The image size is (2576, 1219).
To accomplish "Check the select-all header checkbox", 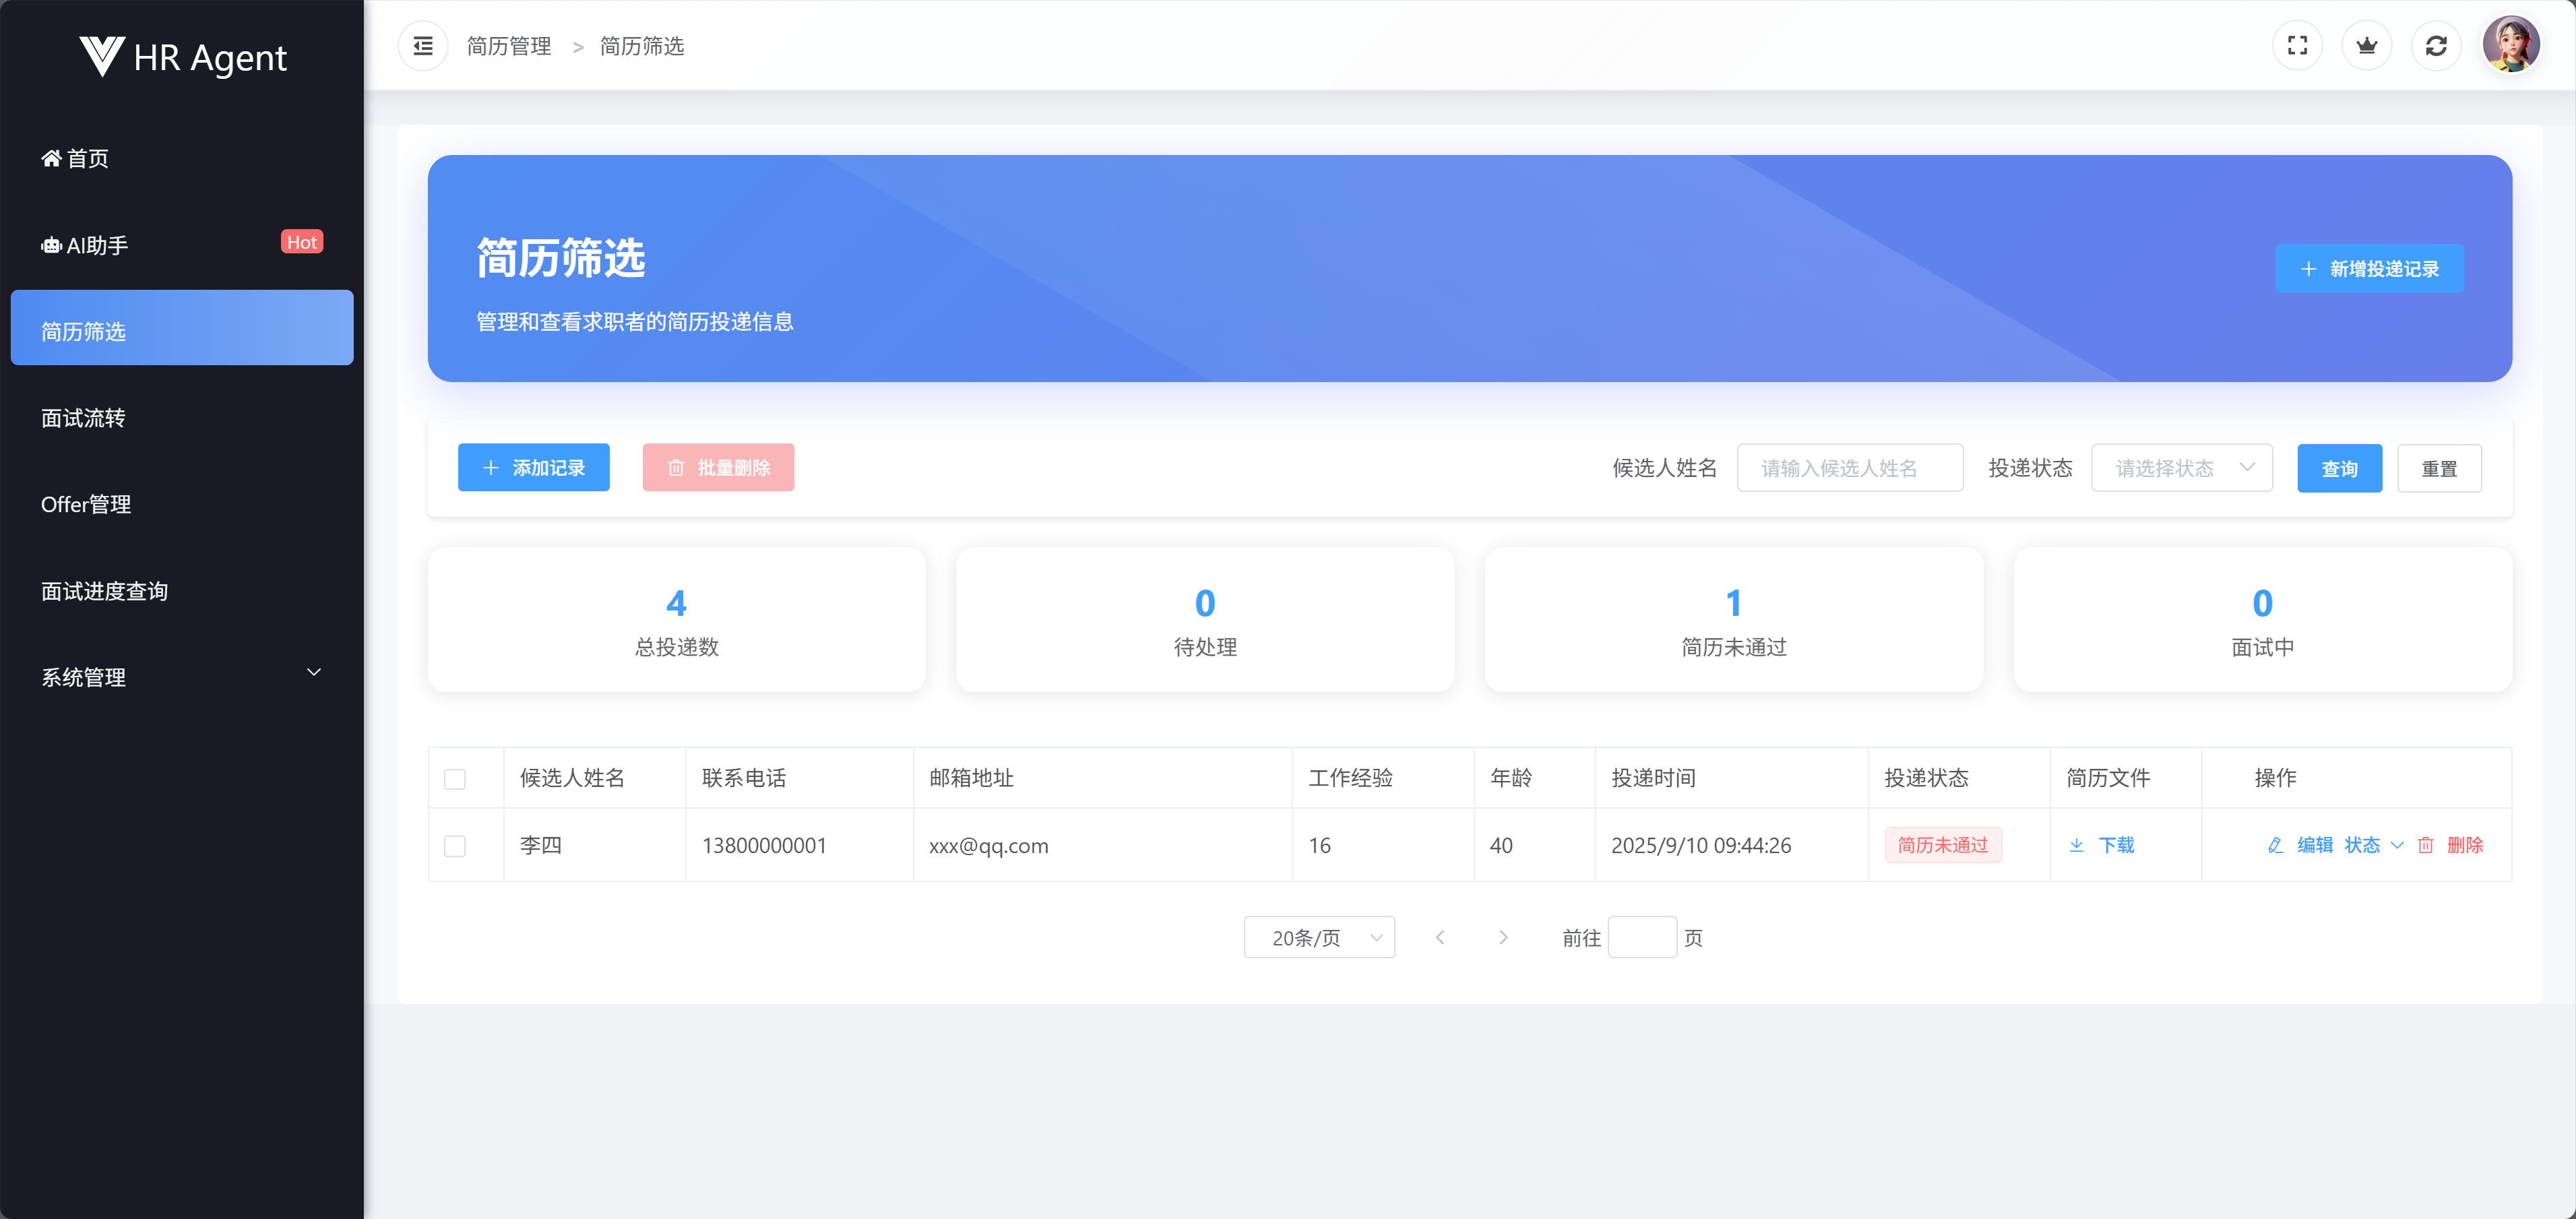I will pos(455,779).
